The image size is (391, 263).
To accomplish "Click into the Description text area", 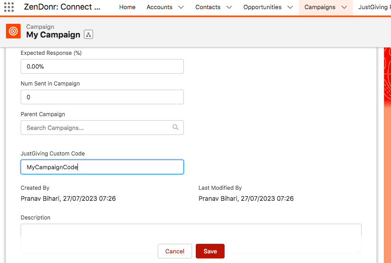I will (191, 238).
